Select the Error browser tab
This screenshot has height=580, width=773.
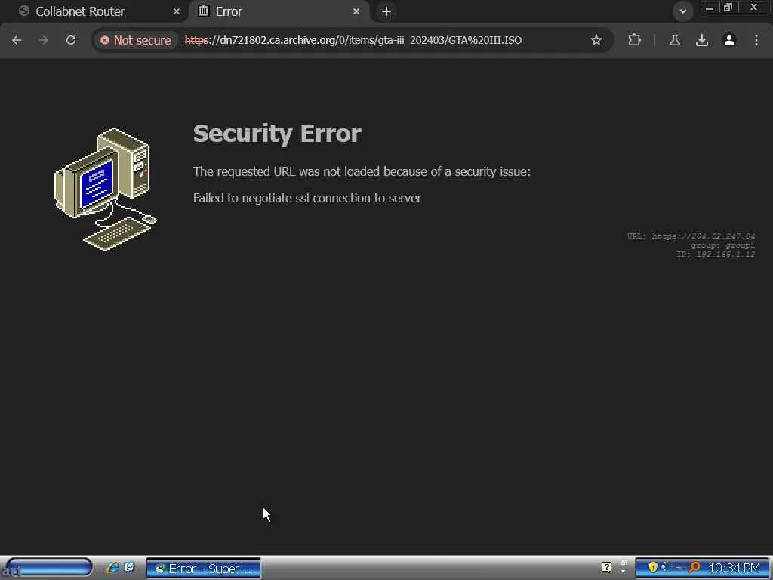[279, 11]
